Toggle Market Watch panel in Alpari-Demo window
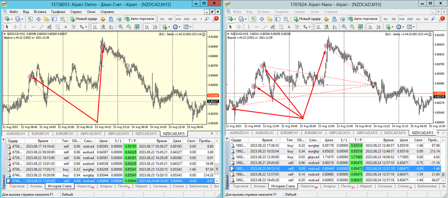Screen dimensions: 448x198 pyautogui.click(x=30, y=19)
